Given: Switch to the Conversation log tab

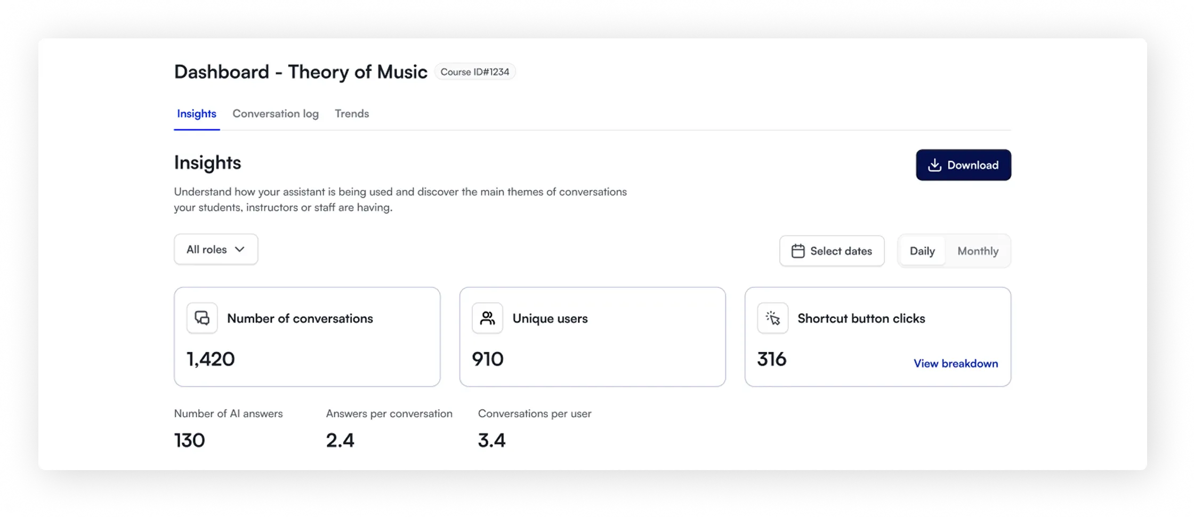Looking at the screenshot, I should (276, 114).
